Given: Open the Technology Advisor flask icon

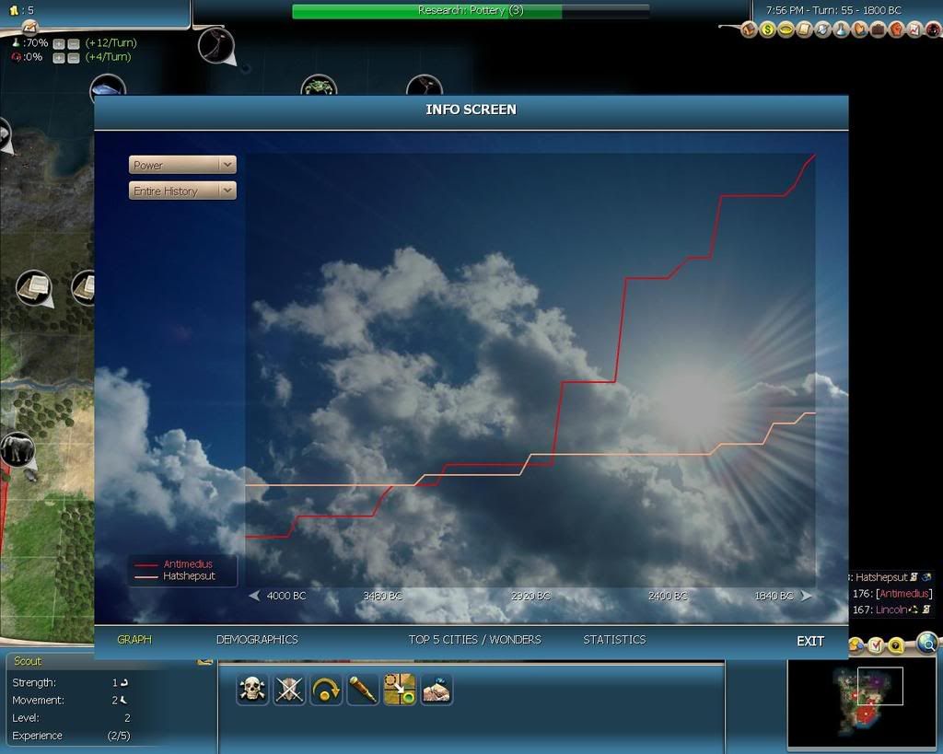Looking at the screenshot, I should [x=842, y=29].
